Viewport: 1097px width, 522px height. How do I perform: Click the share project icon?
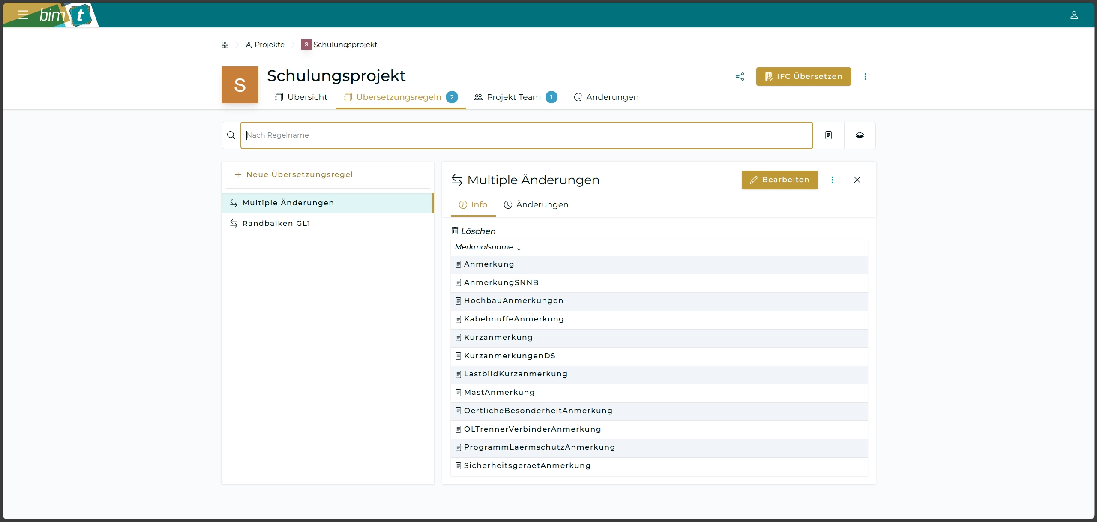coord(740,76)
